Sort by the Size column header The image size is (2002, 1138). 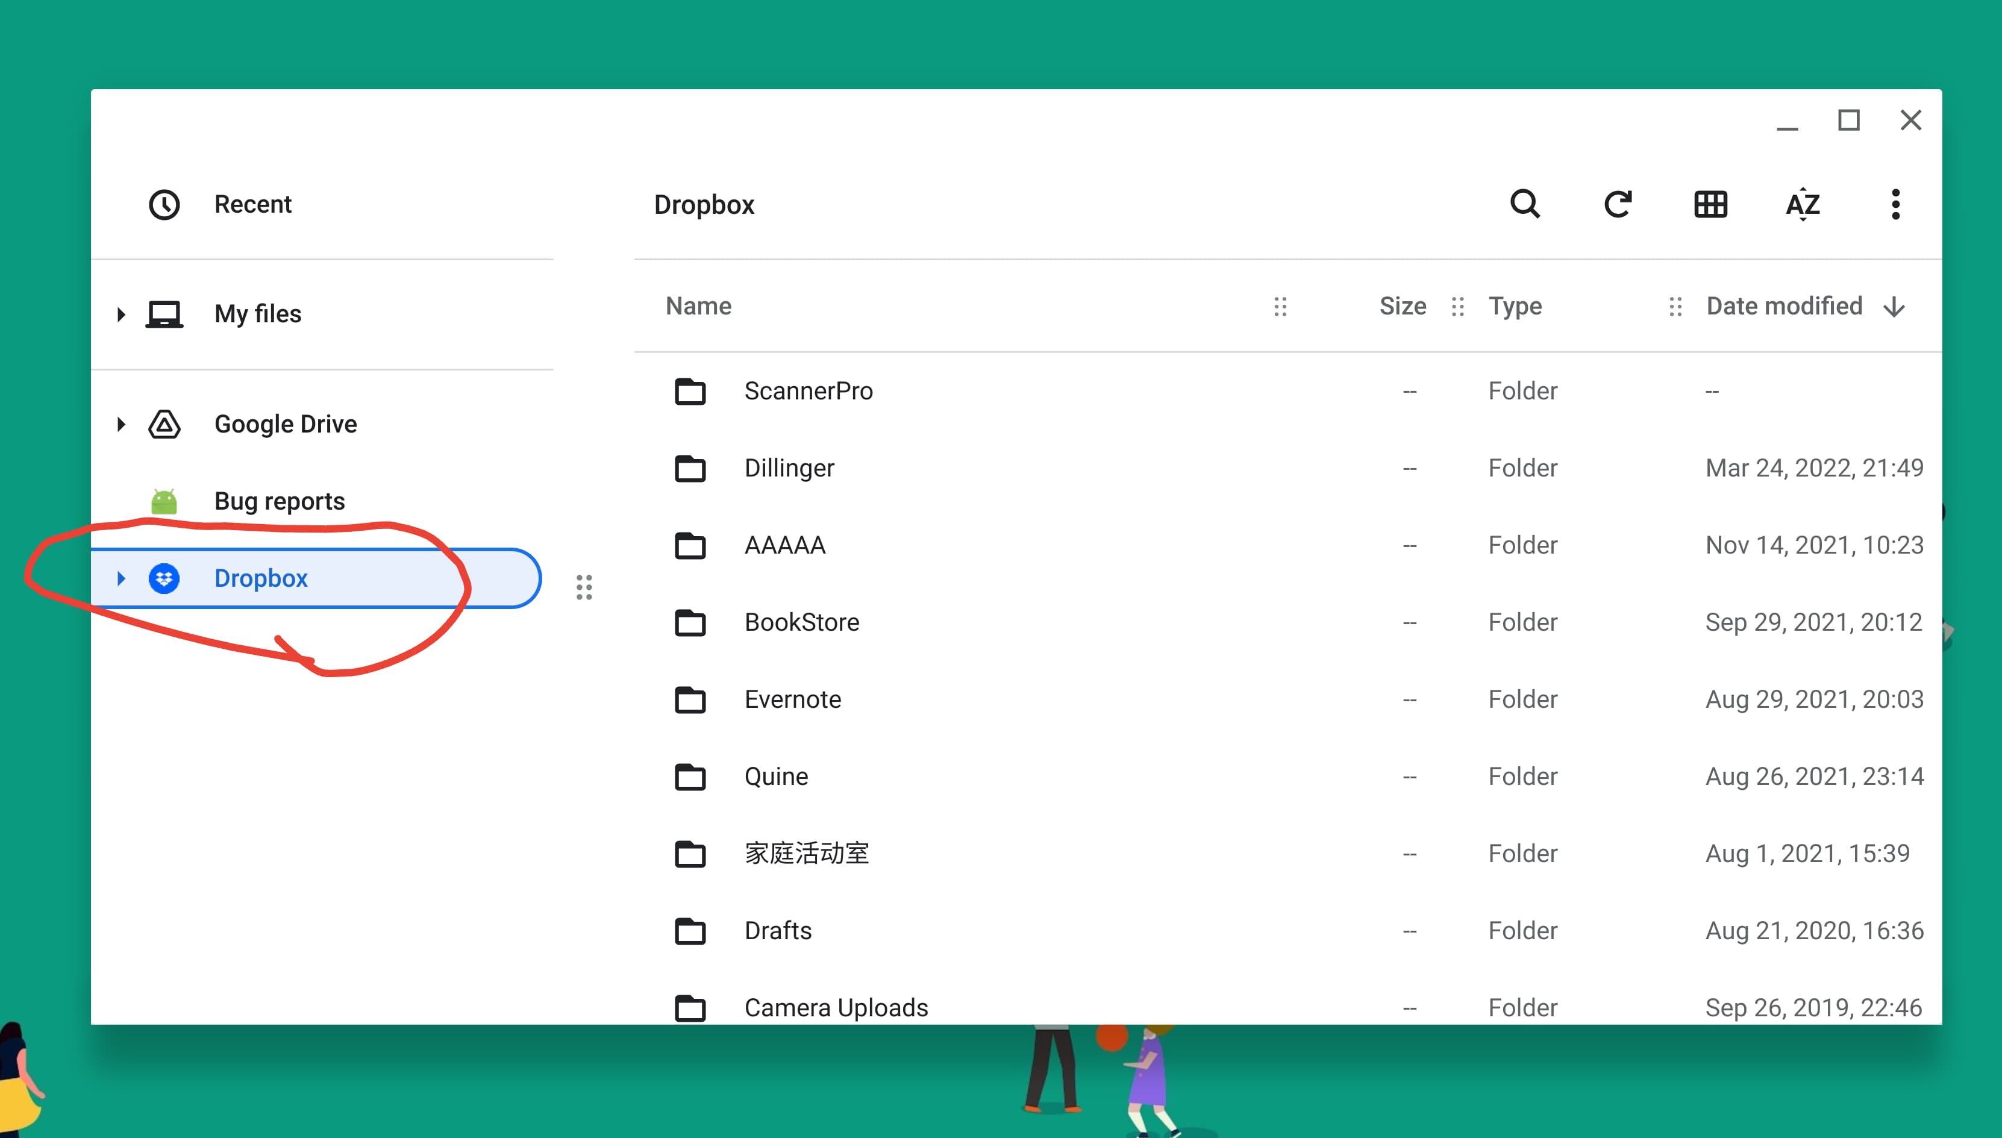tap(1403, 307)
